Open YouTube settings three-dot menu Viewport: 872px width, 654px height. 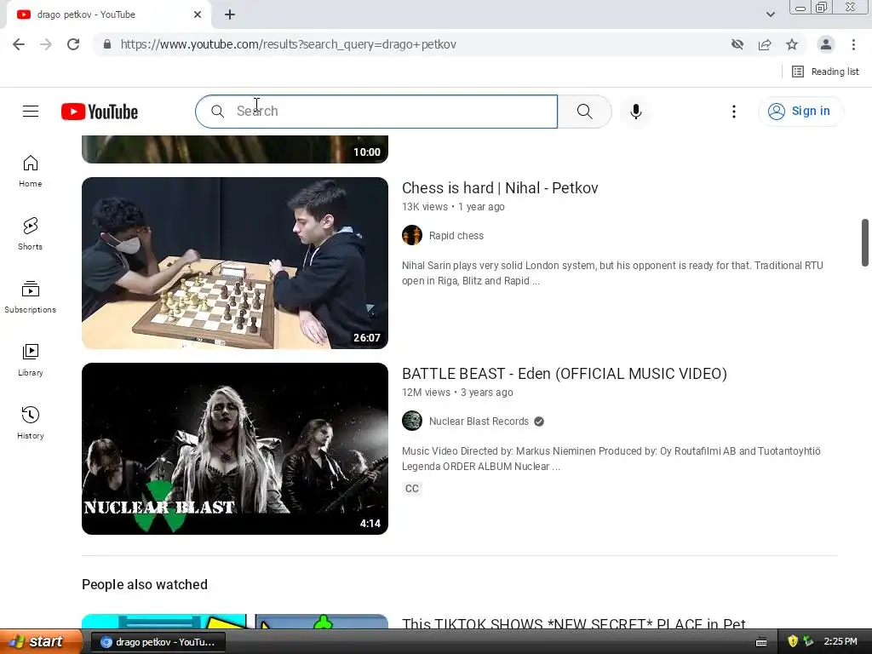tap(733, 112)
